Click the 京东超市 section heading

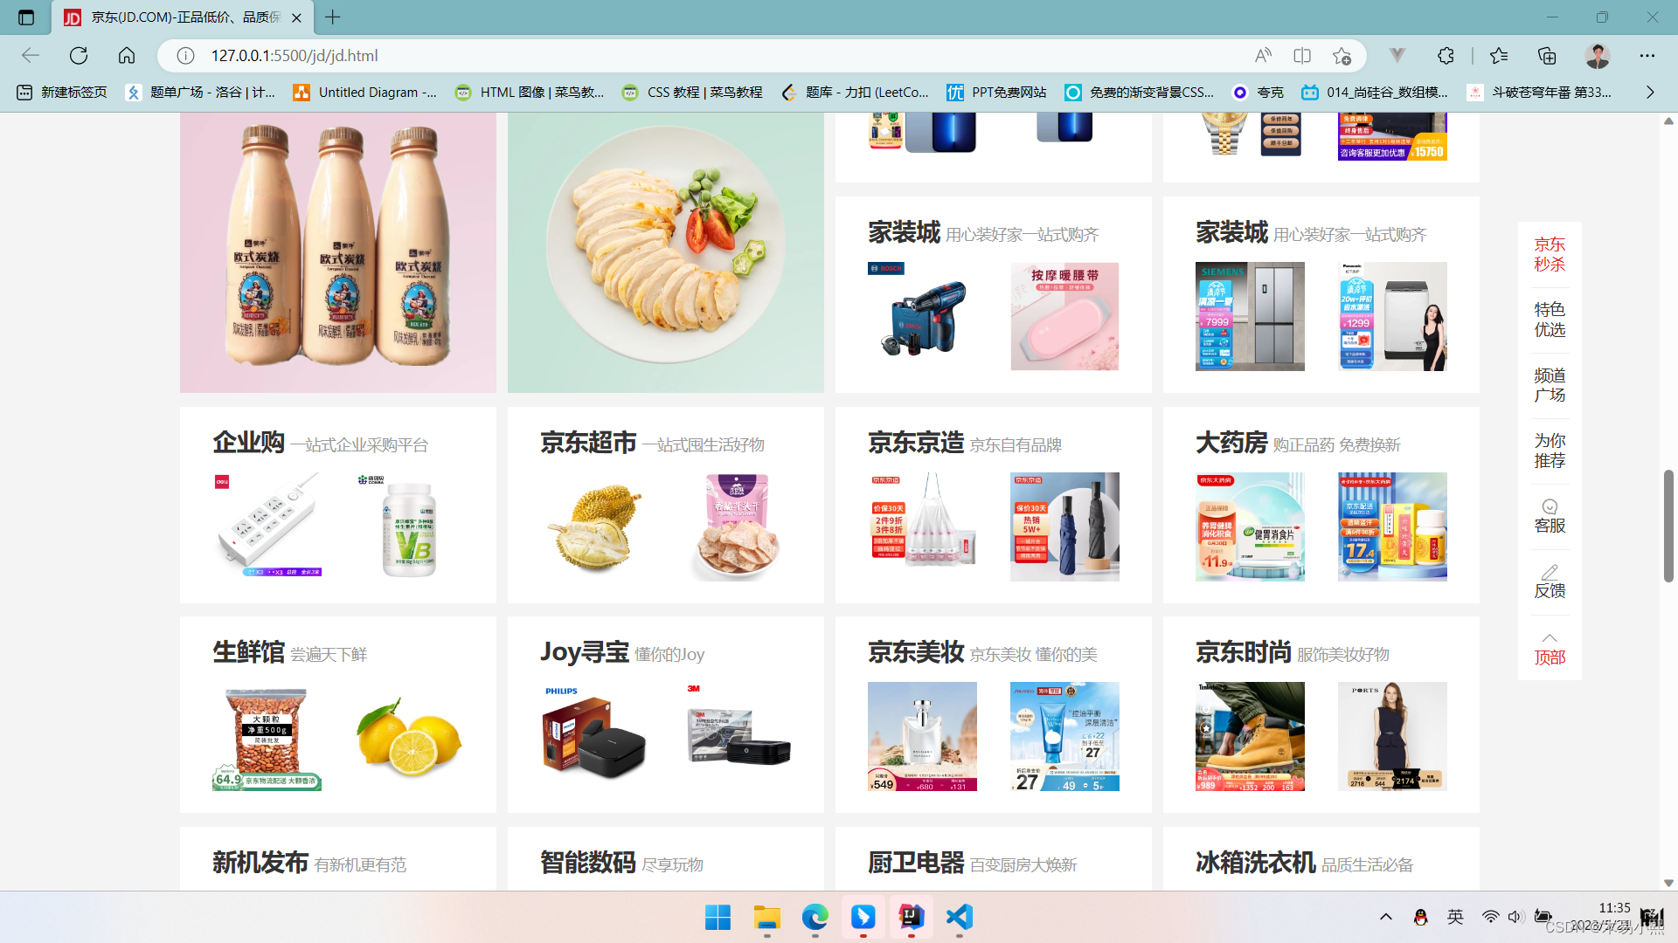(x=588, y=443)
